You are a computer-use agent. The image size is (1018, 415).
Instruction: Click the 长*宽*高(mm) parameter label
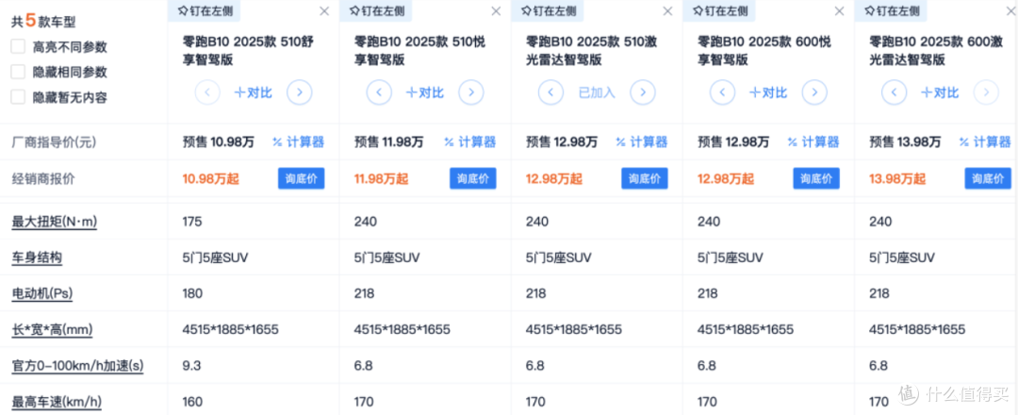click(53, 330)
